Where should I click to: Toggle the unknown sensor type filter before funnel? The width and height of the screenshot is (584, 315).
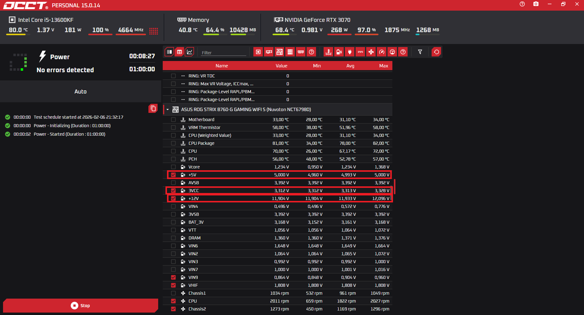pyautogui.click(x=403, y=52)
